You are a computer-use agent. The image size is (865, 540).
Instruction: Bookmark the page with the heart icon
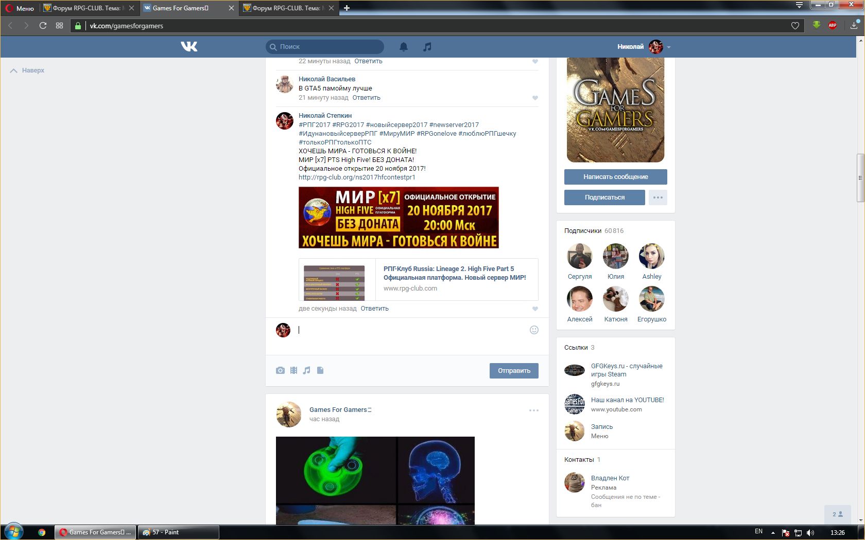click(x=795, y=26)
